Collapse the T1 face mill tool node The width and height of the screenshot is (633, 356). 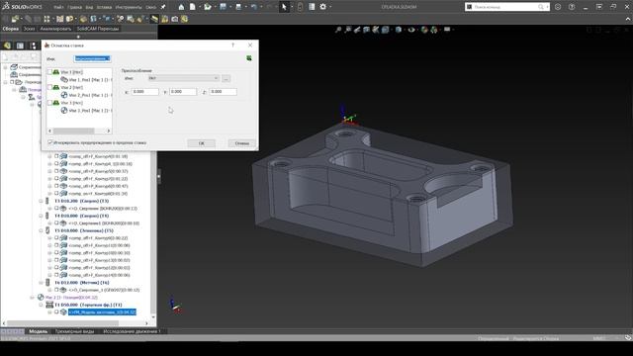point(41,305)
